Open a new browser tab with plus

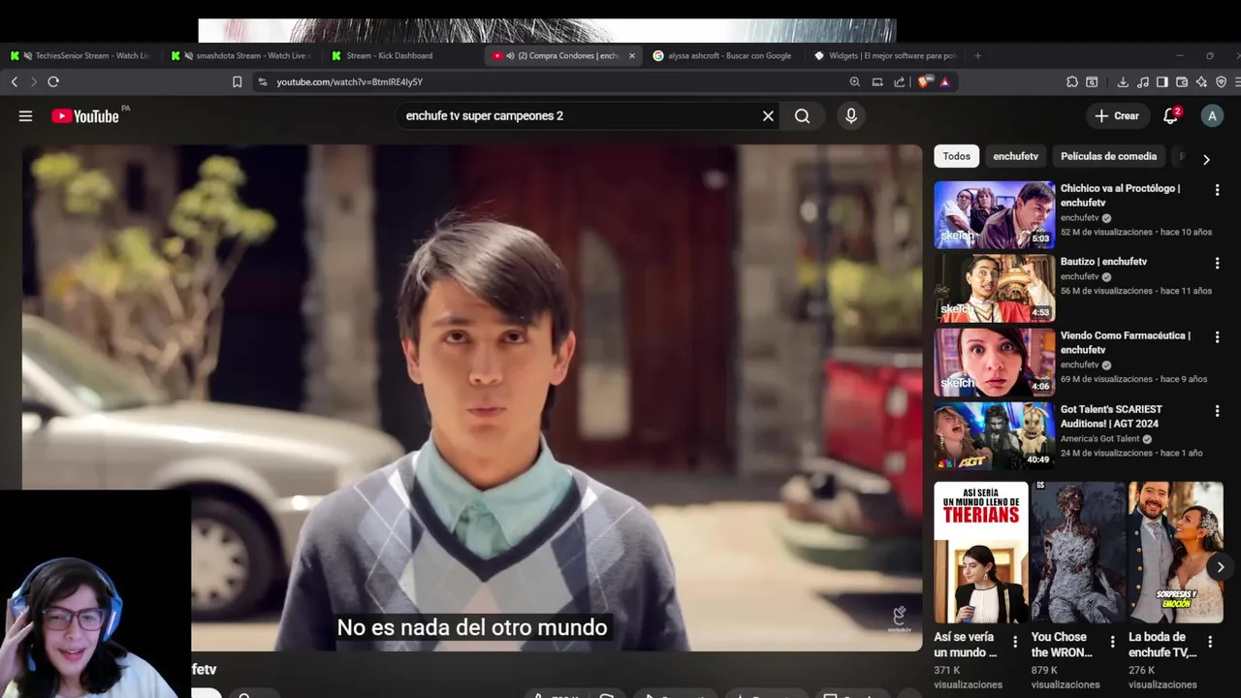[x=977, y=56]
